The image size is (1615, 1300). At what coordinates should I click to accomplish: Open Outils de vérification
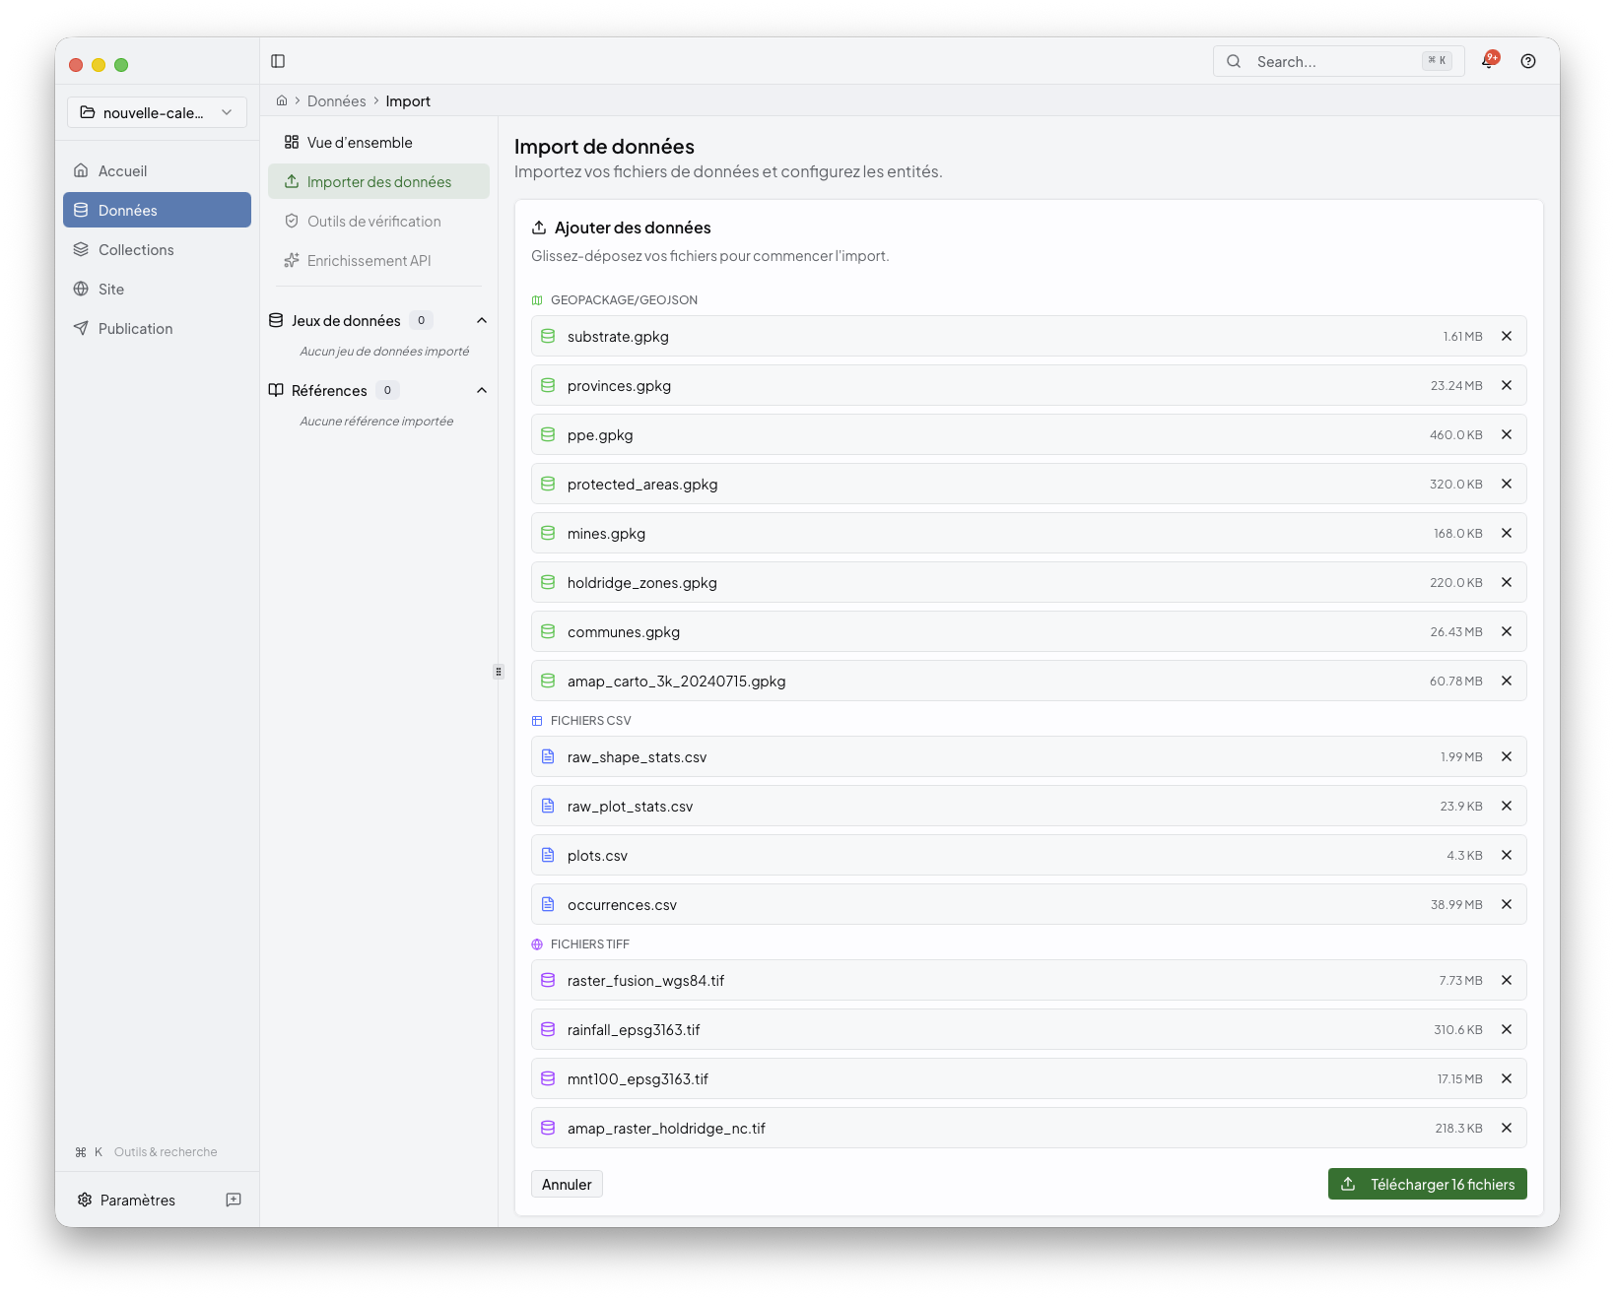click(373, 221)
